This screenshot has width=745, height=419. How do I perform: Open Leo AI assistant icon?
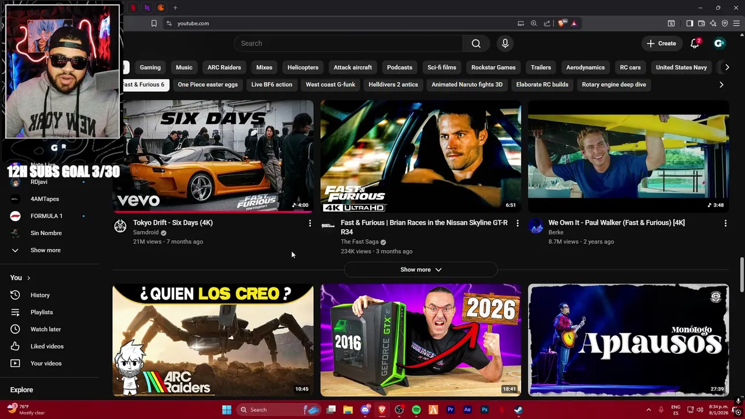point(713,23)
